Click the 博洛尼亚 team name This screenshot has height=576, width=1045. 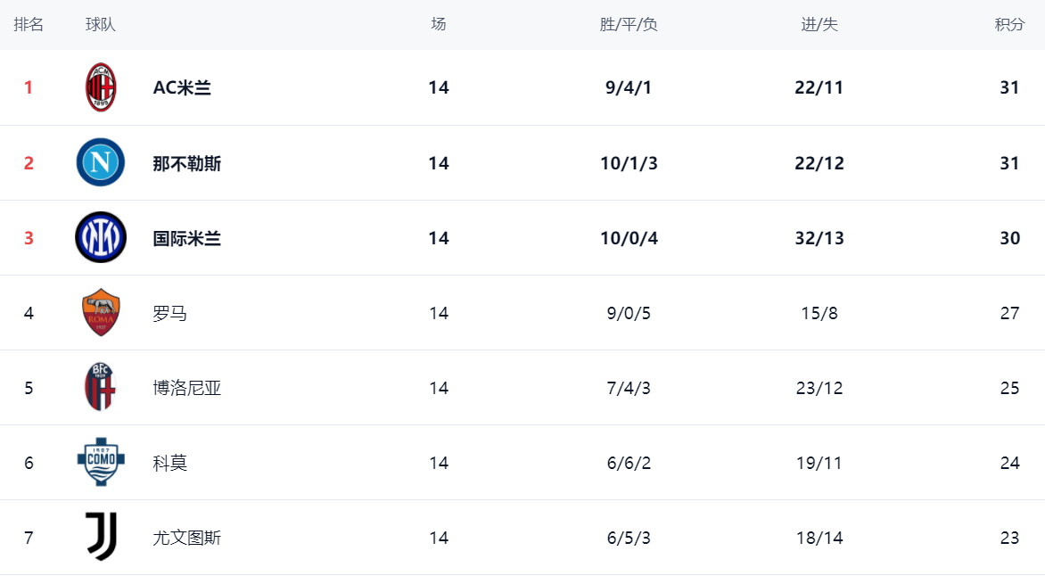187,388
